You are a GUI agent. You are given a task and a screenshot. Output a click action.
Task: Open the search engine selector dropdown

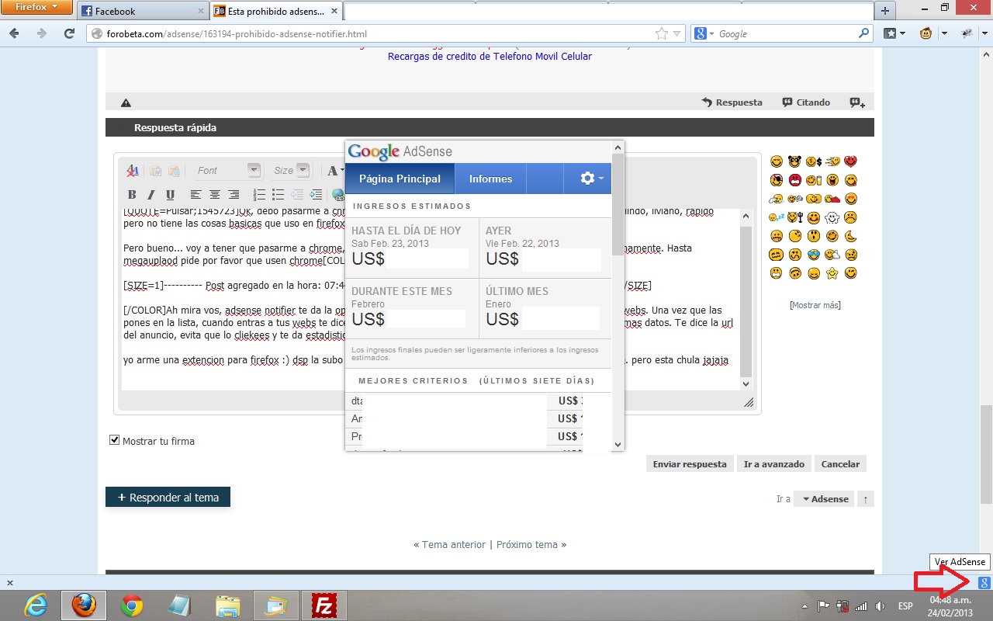[x=704, y=33]
